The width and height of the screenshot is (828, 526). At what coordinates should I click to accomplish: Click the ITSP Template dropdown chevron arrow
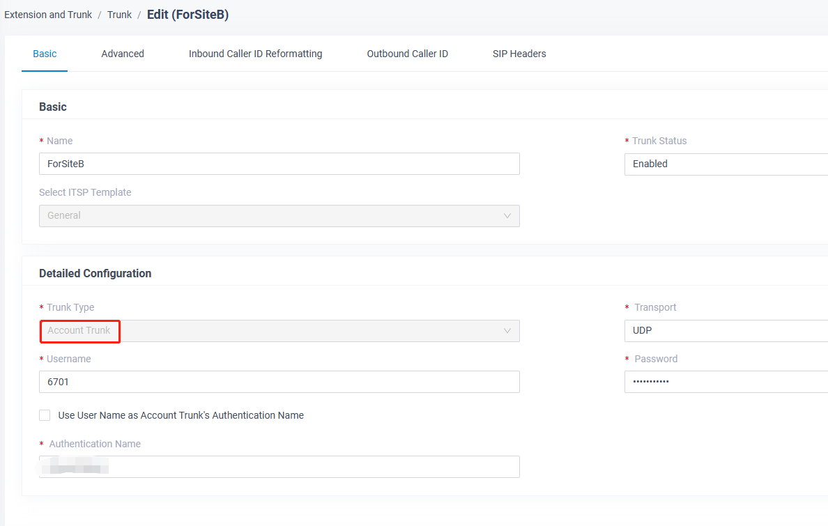507,216
